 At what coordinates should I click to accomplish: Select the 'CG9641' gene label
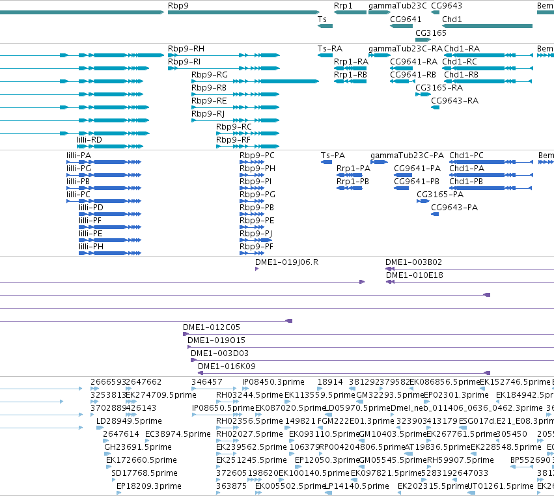click(x=406, y=20)
